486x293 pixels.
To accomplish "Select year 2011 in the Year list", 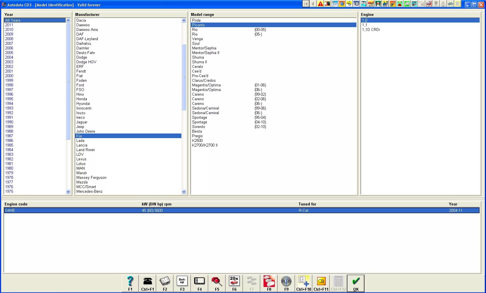I will 35,25.
